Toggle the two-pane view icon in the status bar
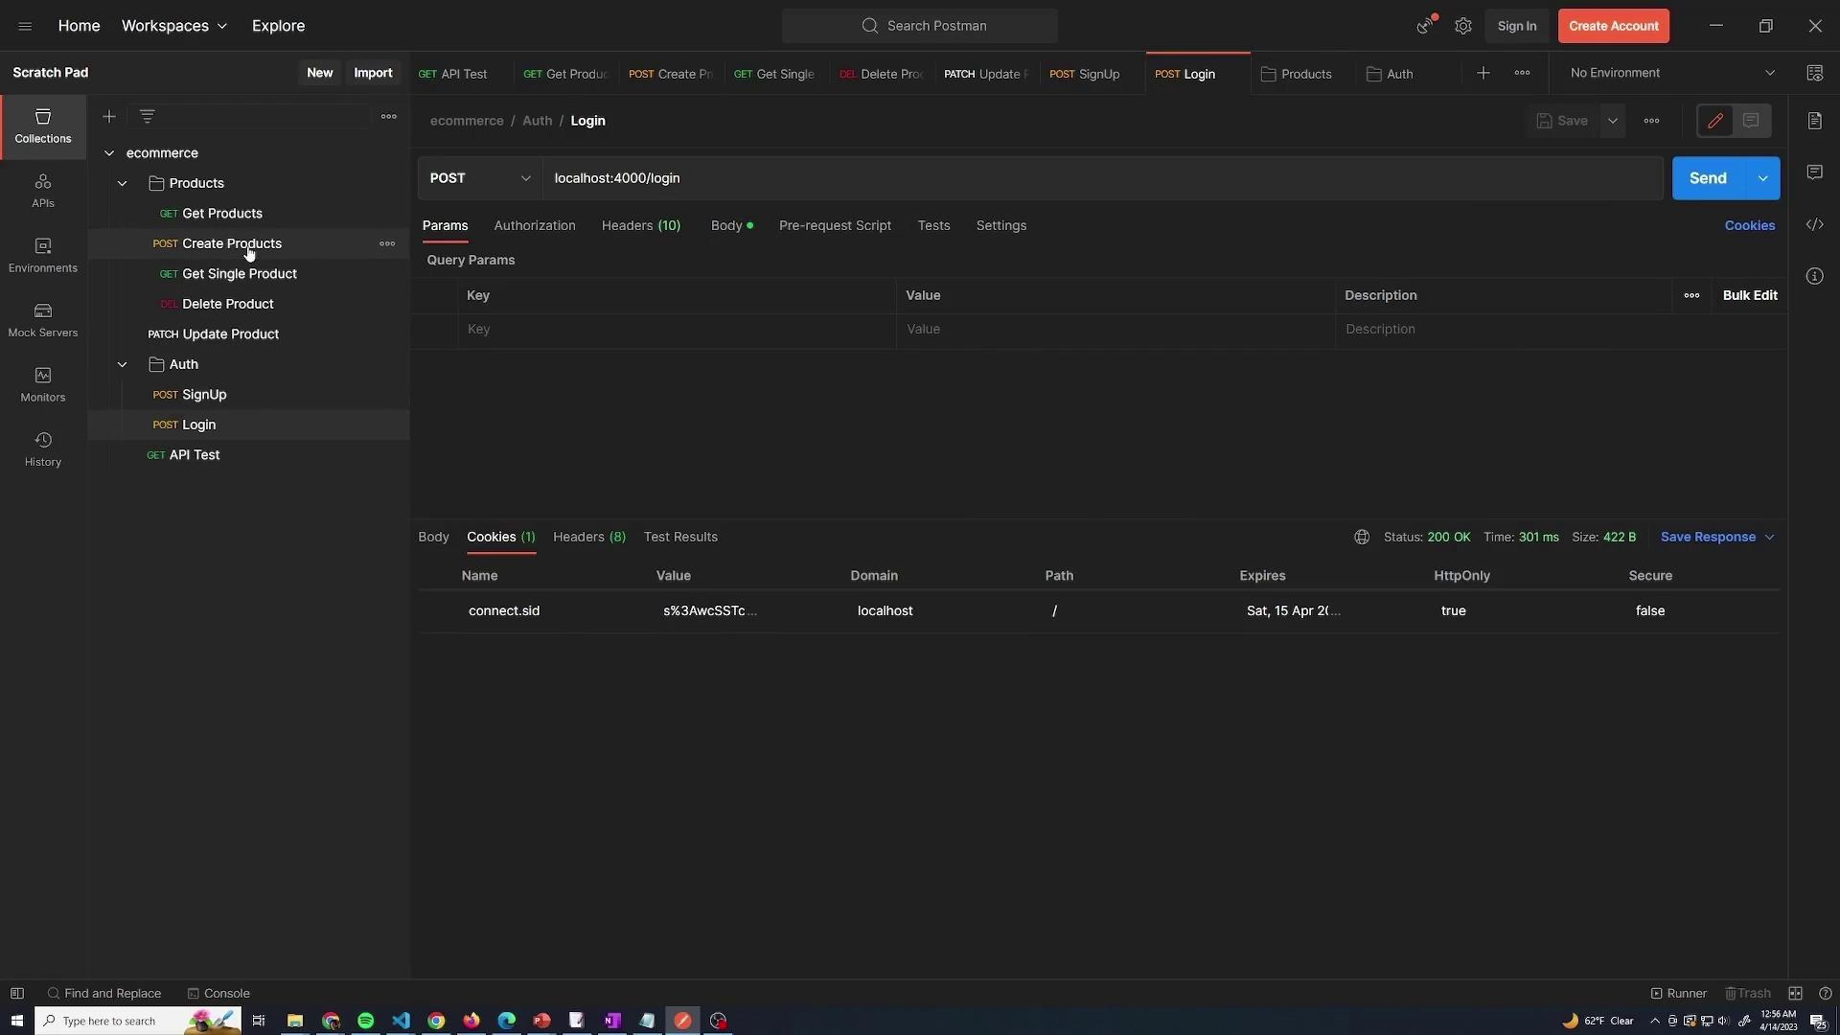This screenshot has width=1840, height=1035. (x=1795, y=993)
